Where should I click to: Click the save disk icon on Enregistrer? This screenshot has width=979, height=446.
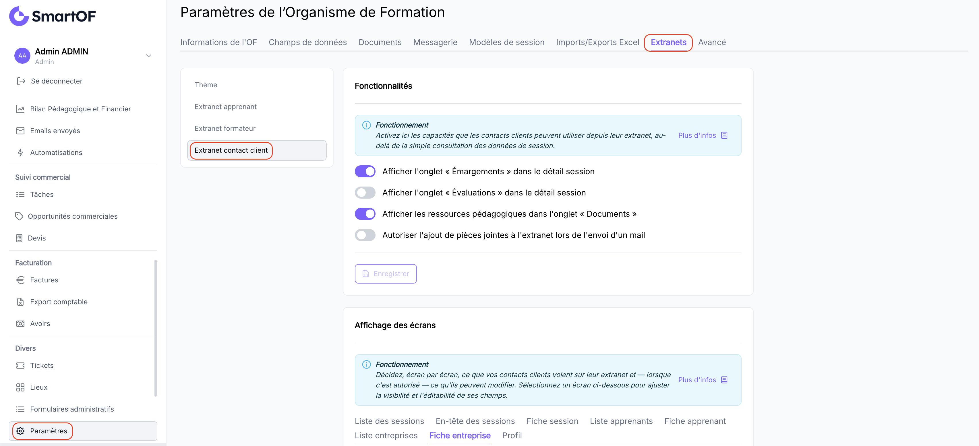[365, 274]
